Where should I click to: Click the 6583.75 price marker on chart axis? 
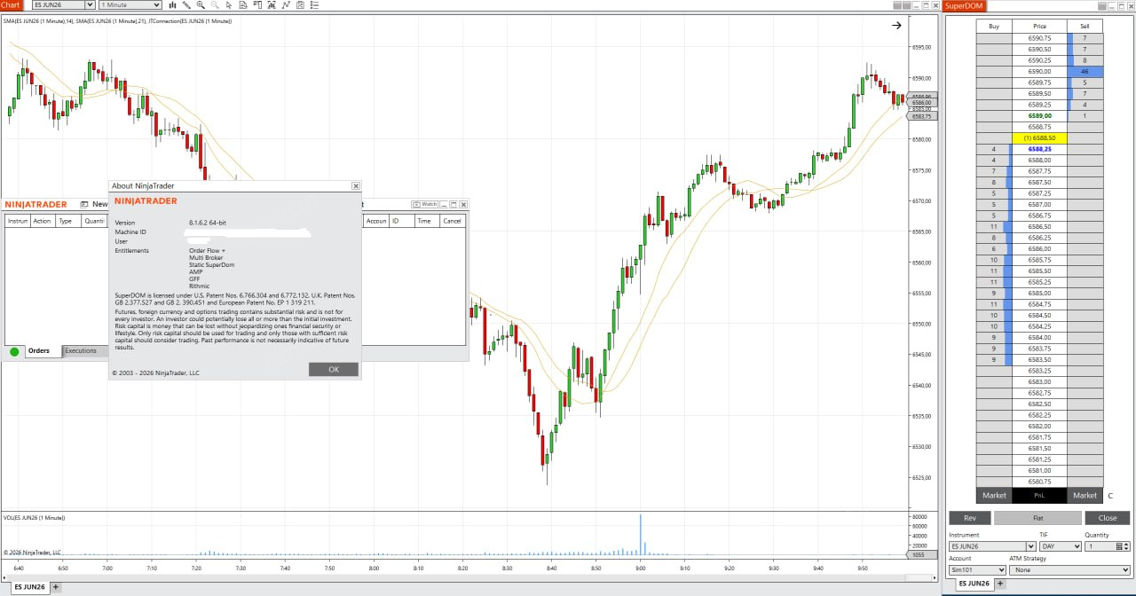921,116
